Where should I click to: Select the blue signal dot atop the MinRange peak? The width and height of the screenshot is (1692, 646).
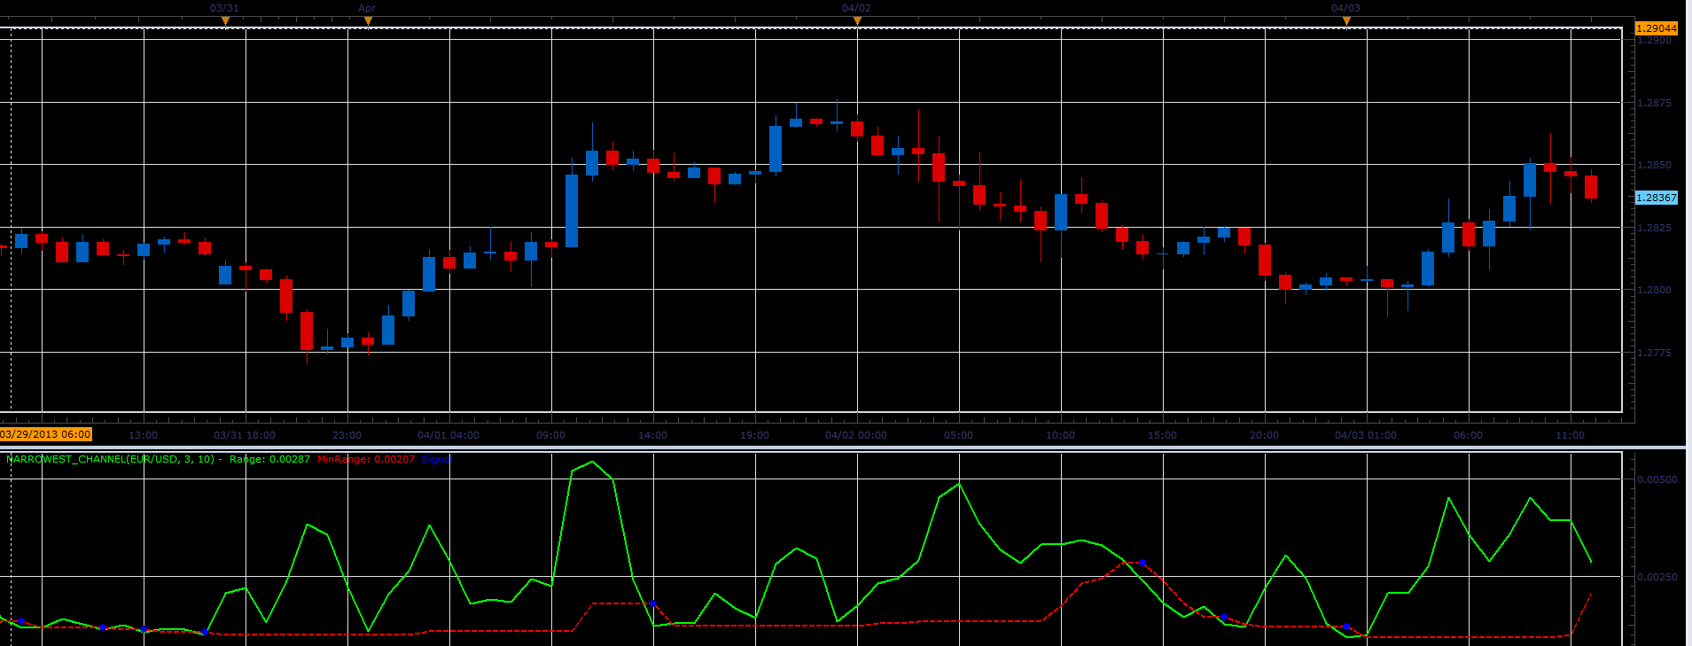(x=1142, y=563)
